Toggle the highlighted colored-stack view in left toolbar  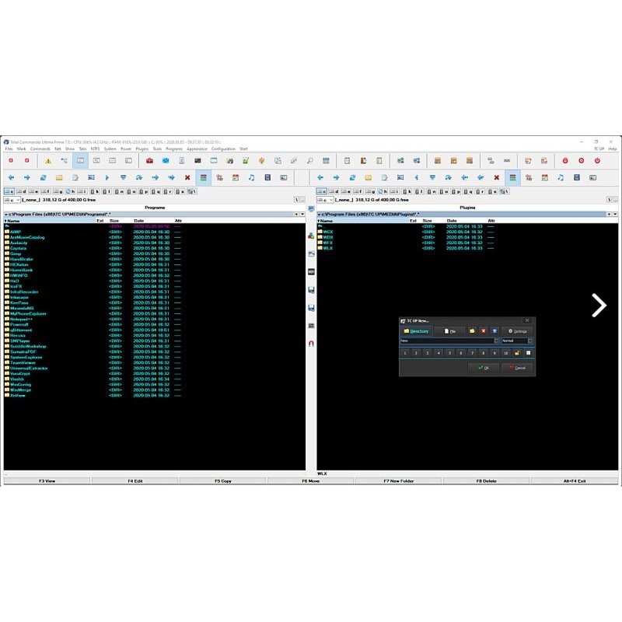tap(204, 177)
